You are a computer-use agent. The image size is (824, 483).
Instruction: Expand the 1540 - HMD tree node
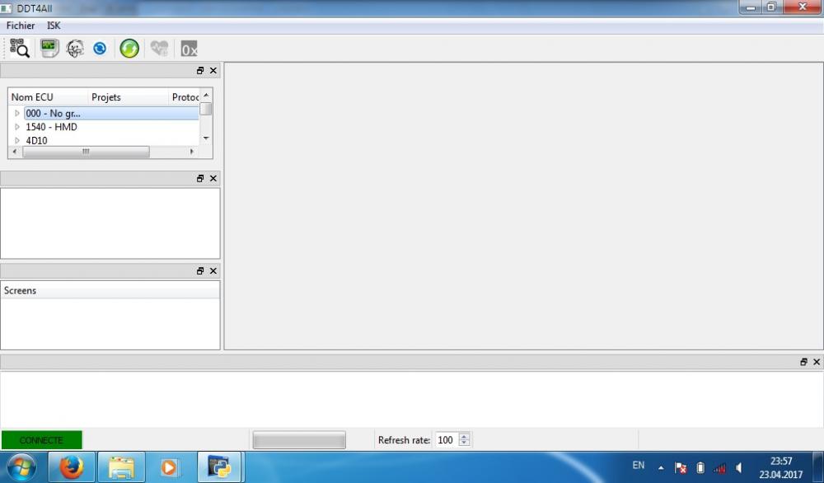[x=16, y=127]
